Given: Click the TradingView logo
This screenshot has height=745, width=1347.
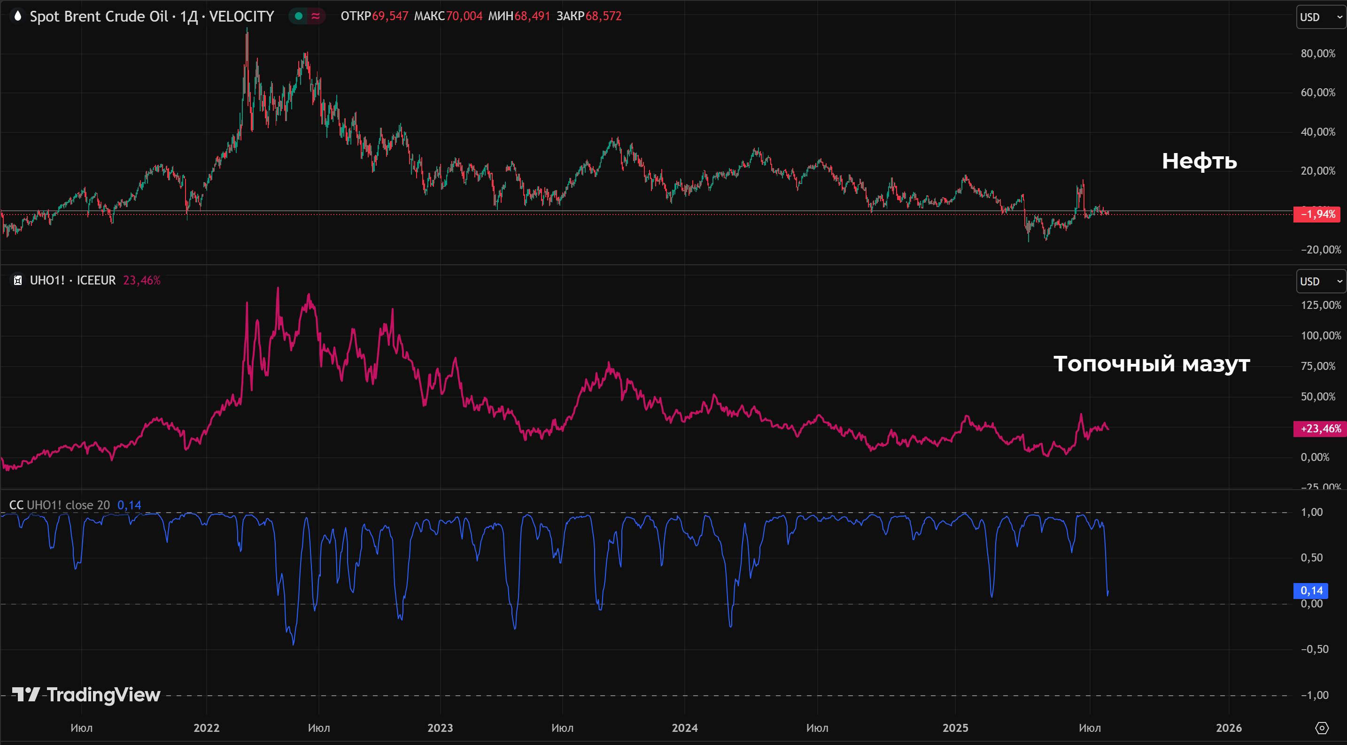Looking at the screenshot, I should (86, 695).
